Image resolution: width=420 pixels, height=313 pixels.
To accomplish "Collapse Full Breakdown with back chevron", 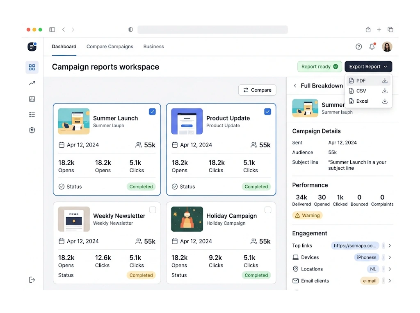I will tap(295, 86).
